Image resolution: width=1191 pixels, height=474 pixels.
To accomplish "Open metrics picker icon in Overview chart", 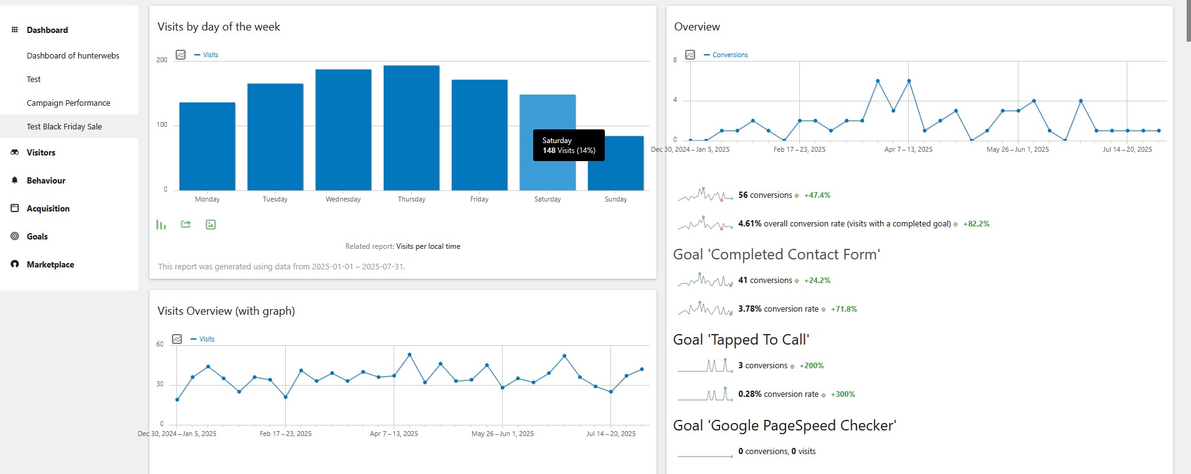I will (690, 55).
